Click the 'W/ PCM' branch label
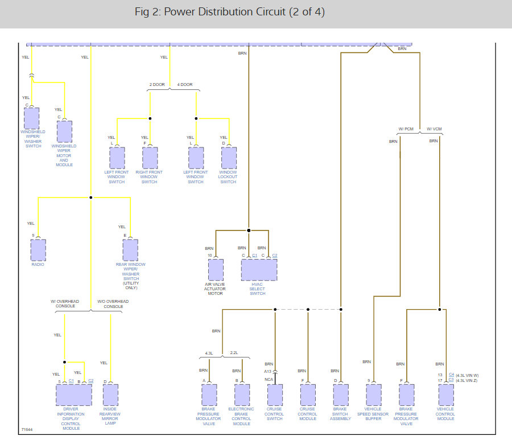 coord(406,129)
